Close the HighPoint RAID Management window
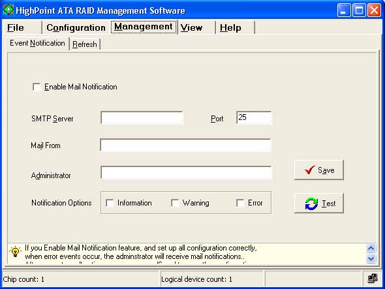The height and width of the screenshot is (289, 385). pos(374,10)
